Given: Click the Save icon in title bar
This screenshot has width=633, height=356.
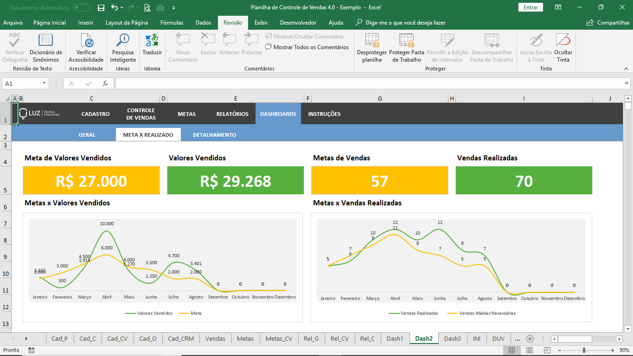Looking at the screenshot, I should coord(101,8).
